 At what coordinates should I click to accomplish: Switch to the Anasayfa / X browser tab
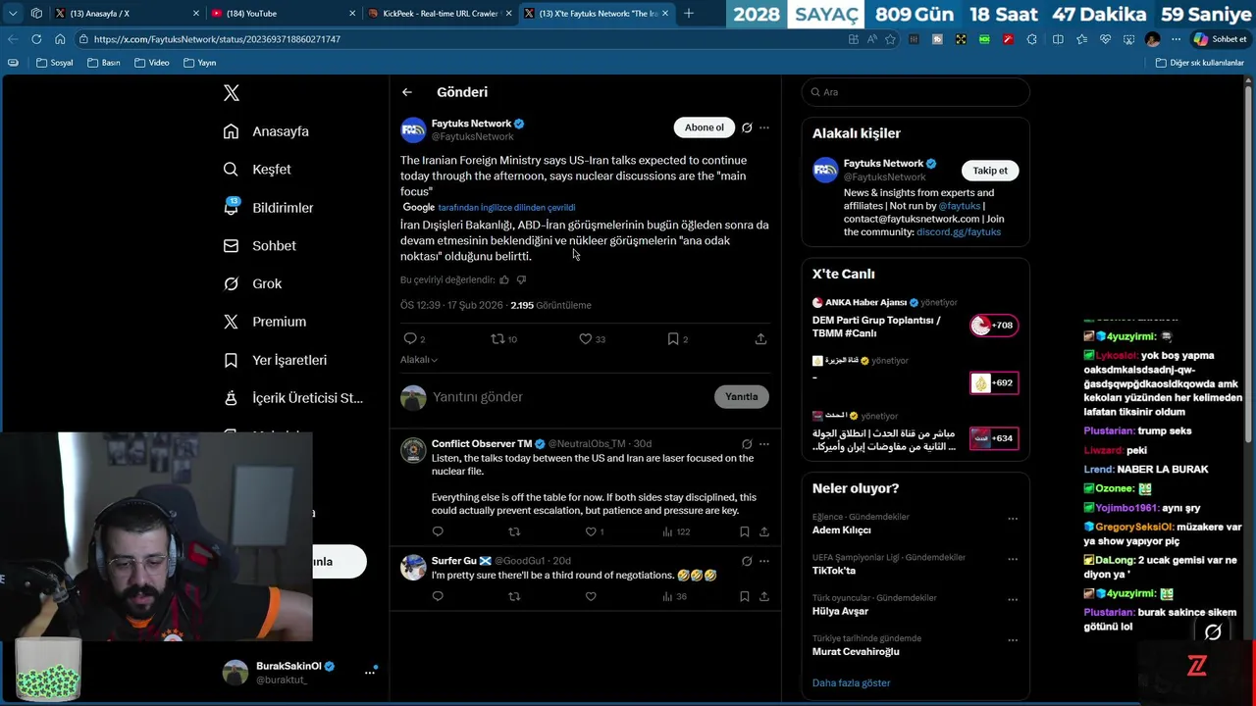pyautogui.click(x=128, y=14)
